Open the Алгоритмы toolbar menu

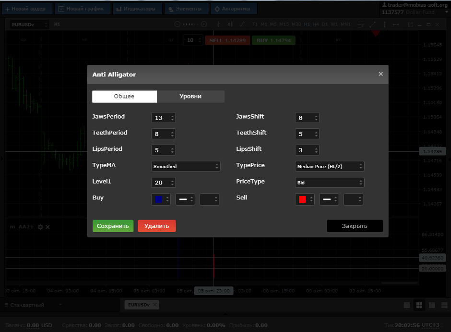(x=234, y=9)
